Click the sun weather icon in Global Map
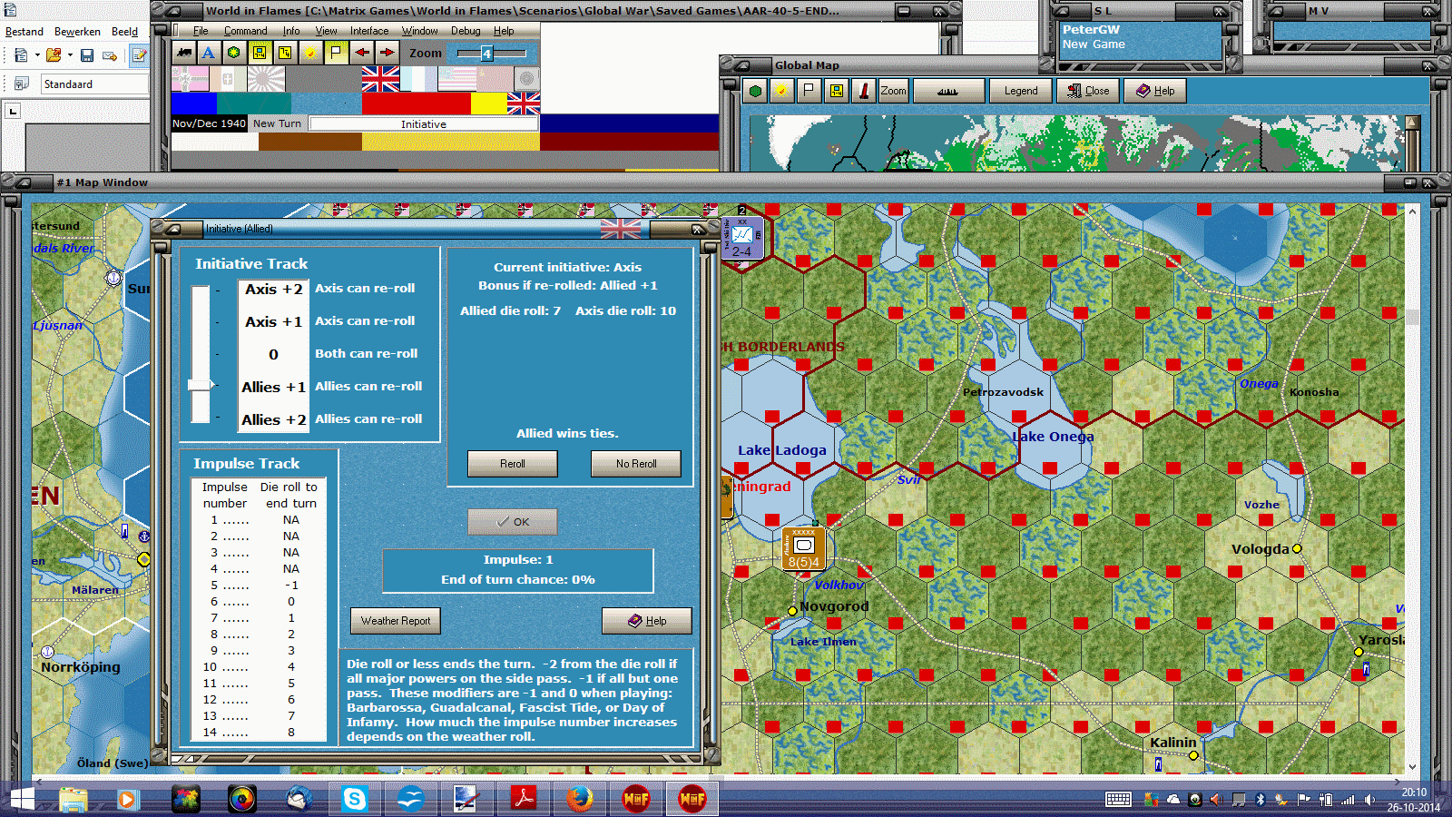The height and width of the screenshot is (817, 1452). (780, 91)
